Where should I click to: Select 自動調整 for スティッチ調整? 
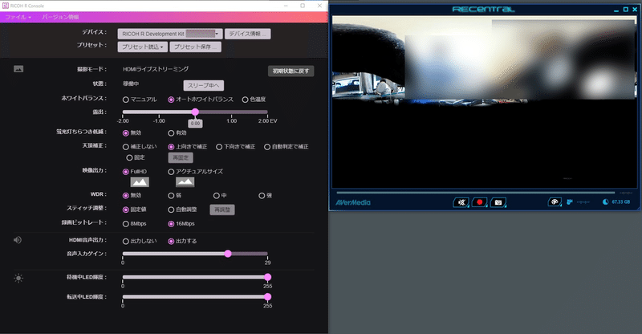pos(171,210)
